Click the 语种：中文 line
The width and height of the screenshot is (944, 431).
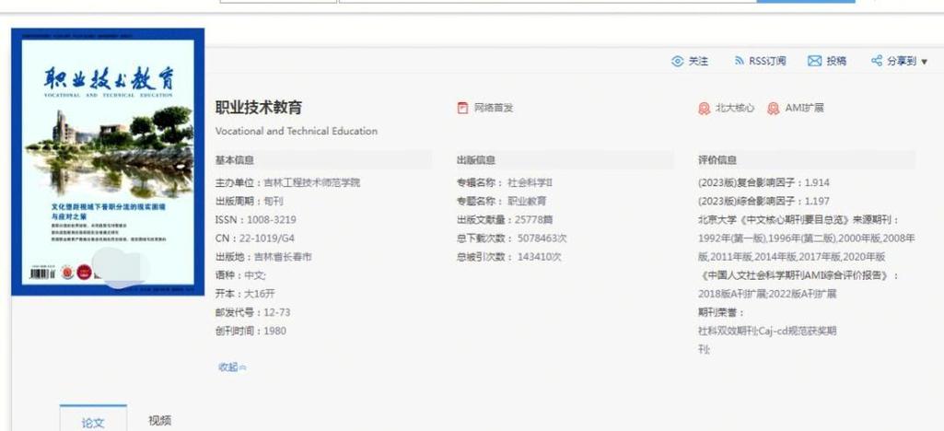(240, 275)
